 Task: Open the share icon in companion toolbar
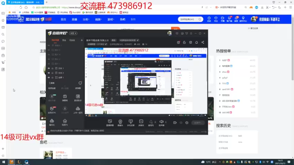(203, 43)
